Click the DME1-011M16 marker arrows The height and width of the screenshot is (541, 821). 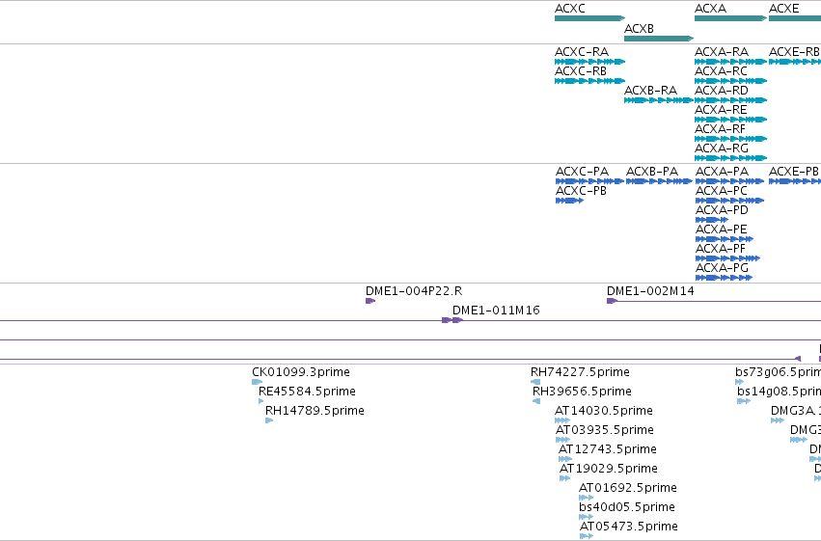[452, 320]
